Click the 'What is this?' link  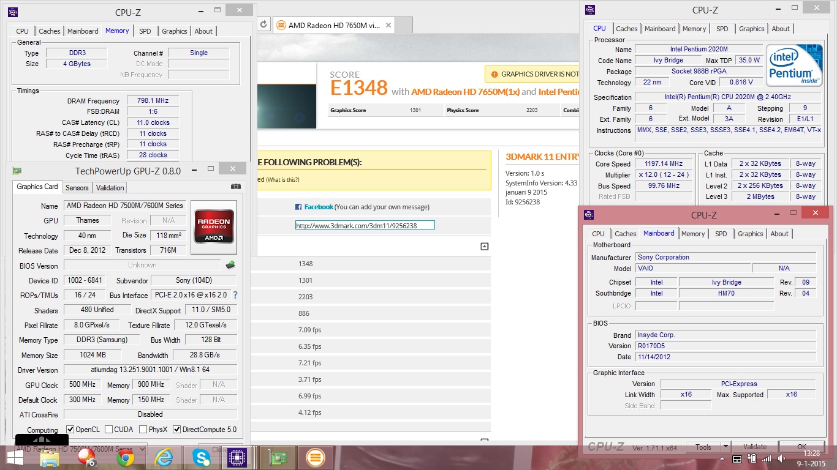(x=282, y=180)
